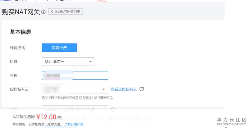Click the 计费模式 label
The width and height of the screenshot is (250, 128).
click(17, 48)
